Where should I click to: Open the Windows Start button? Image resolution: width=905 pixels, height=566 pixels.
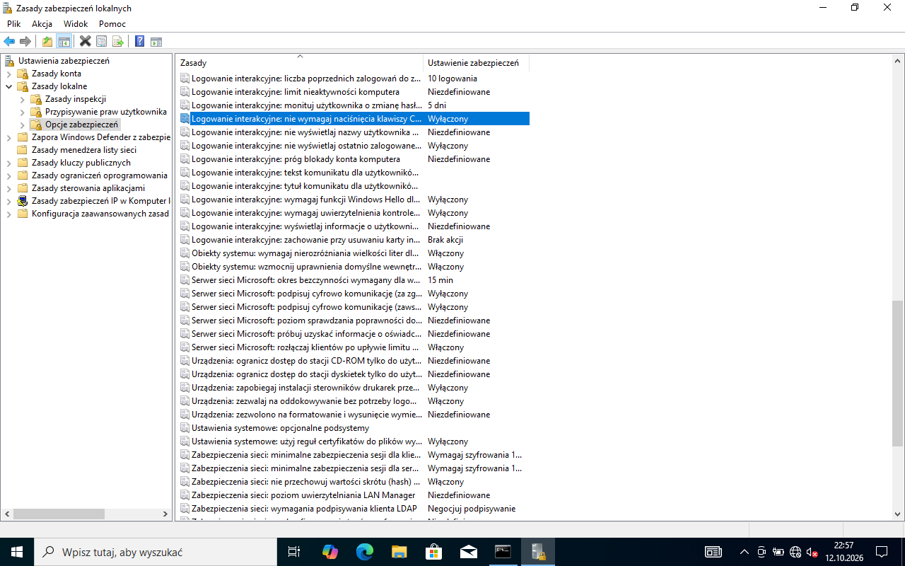tap(16, 552)
